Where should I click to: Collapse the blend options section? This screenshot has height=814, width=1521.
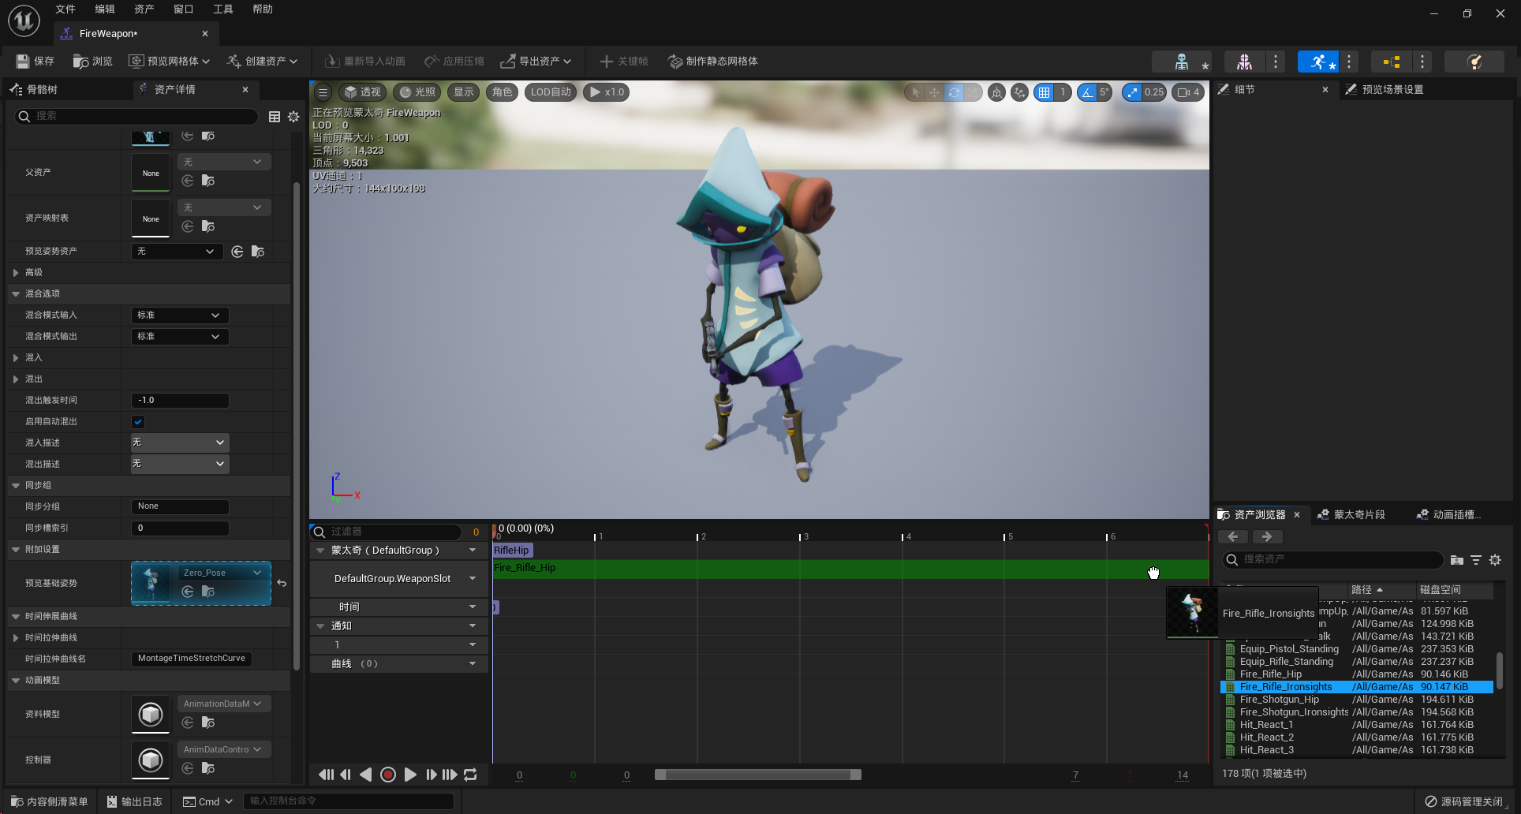[16, 294]
